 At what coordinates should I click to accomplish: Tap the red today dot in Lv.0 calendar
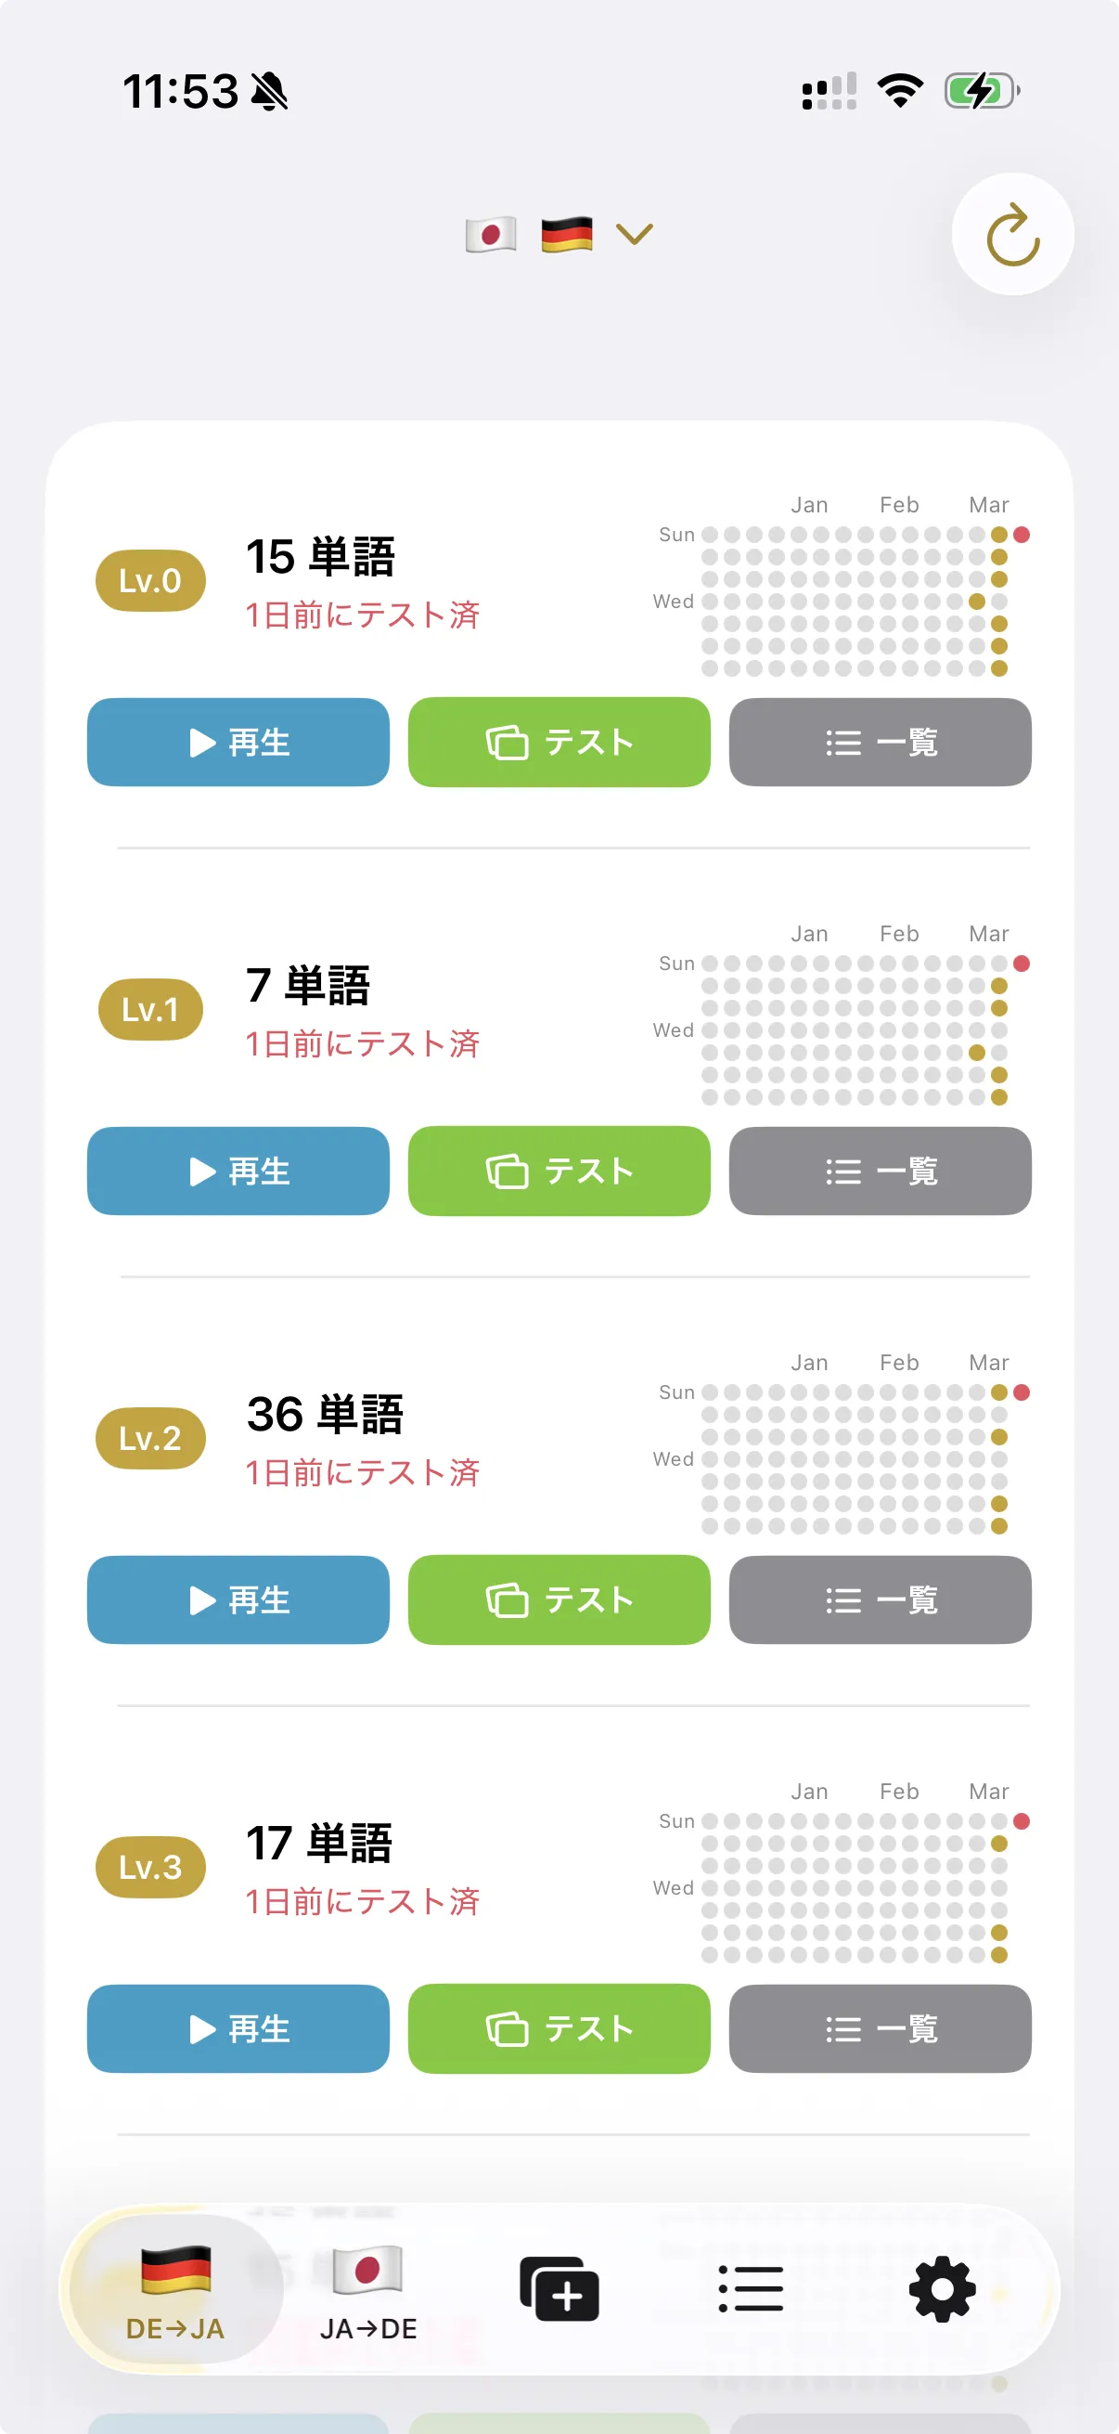(1022, 535)
